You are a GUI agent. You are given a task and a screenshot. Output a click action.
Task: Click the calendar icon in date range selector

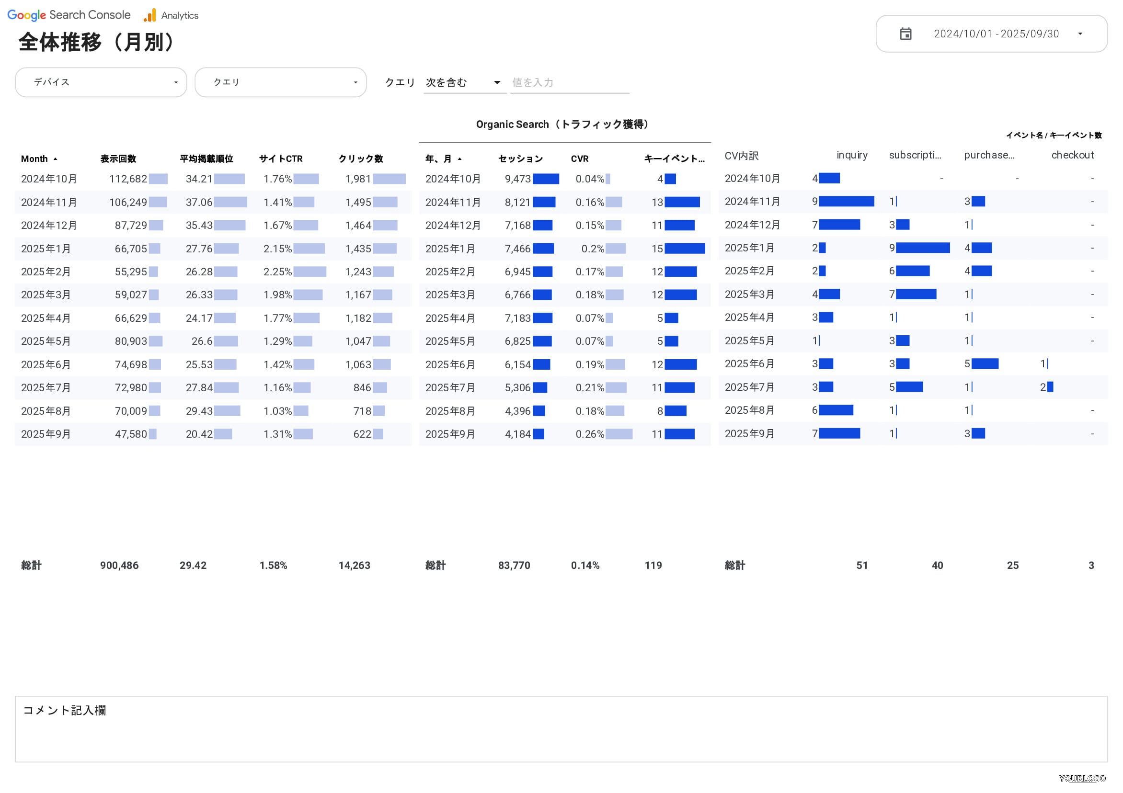905,34
